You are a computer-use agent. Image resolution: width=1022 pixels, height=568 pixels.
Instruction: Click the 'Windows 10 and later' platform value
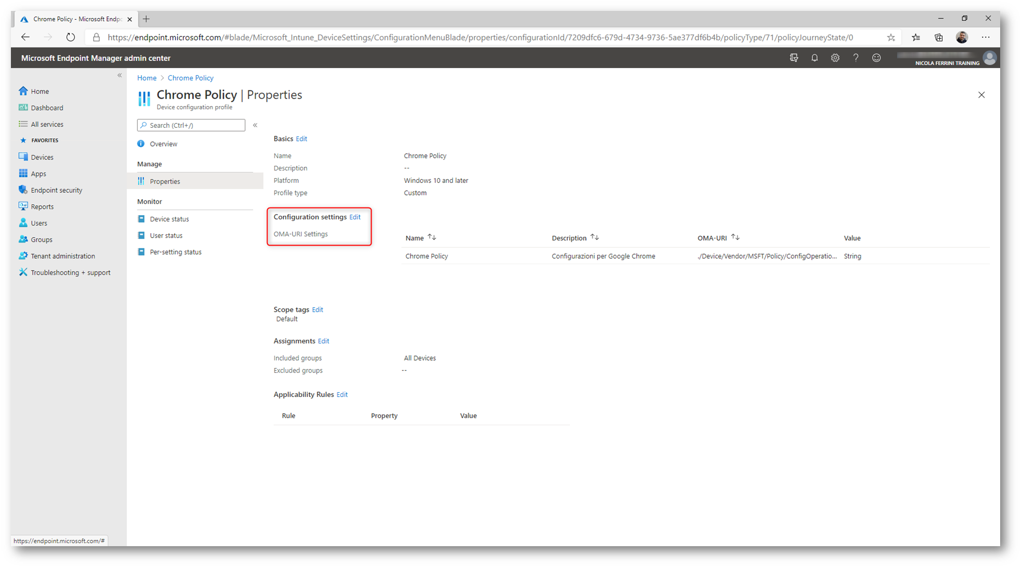point(436,181)
